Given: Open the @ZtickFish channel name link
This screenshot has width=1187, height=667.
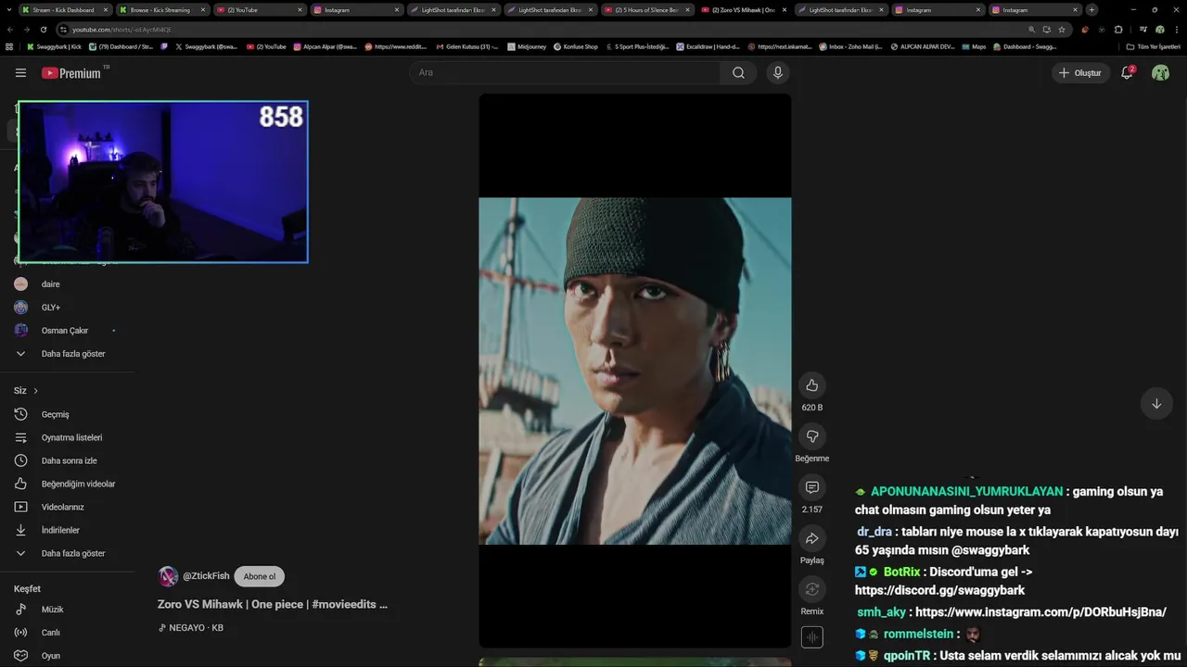Looking at the screenshot, I should pyautogui.click(x=206, y=576).
